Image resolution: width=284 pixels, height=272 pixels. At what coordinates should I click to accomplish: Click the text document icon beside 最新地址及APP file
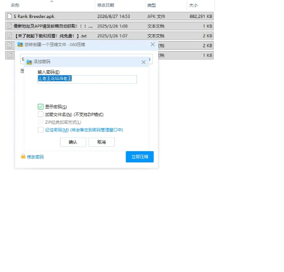point(9,26)
